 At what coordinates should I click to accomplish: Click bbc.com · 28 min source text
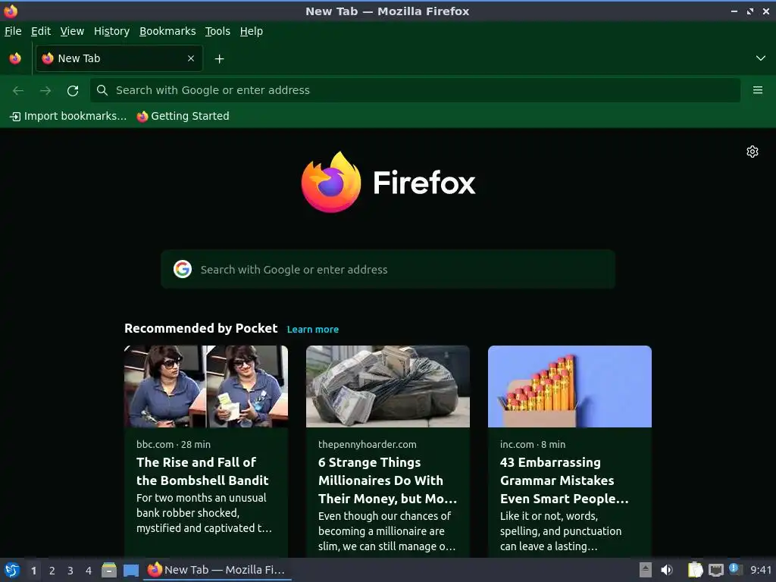[174, 444]
